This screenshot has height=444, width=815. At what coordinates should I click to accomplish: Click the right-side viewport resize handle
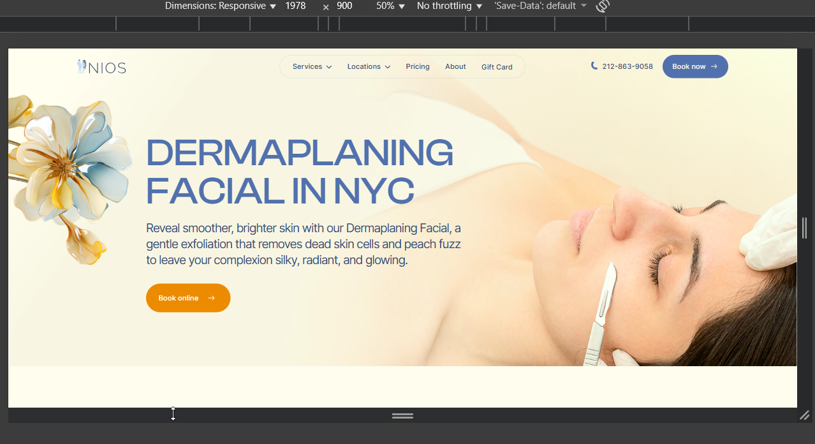(805, 228)
